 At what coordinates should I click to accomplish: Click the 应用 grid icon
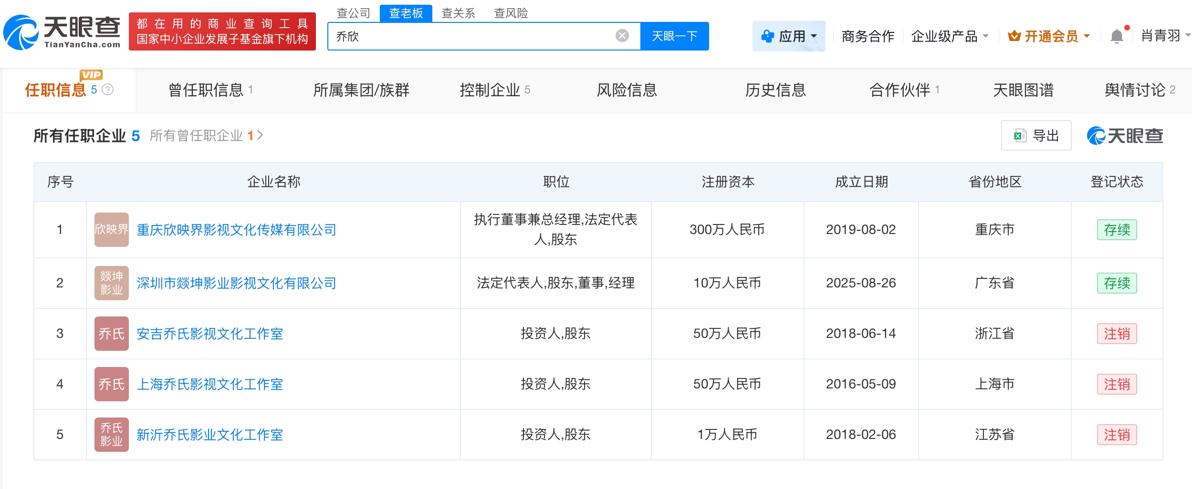coord(768,35)
